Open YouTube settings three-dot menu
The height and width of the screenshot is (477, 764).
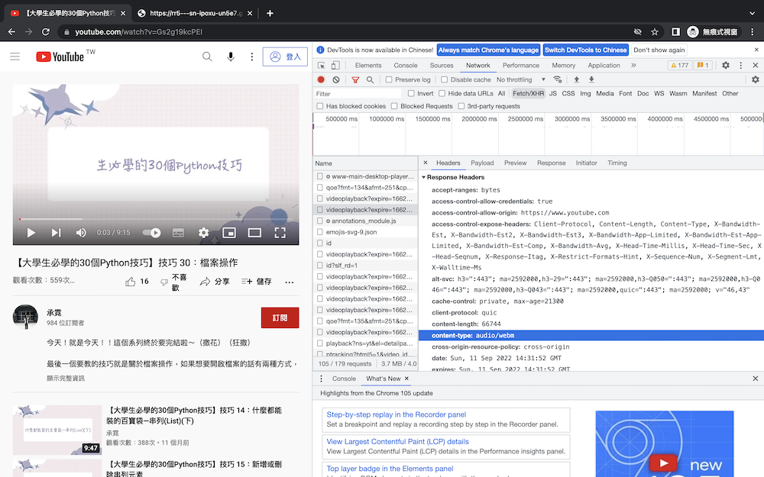pyautogui.click(x=252, y=56)
